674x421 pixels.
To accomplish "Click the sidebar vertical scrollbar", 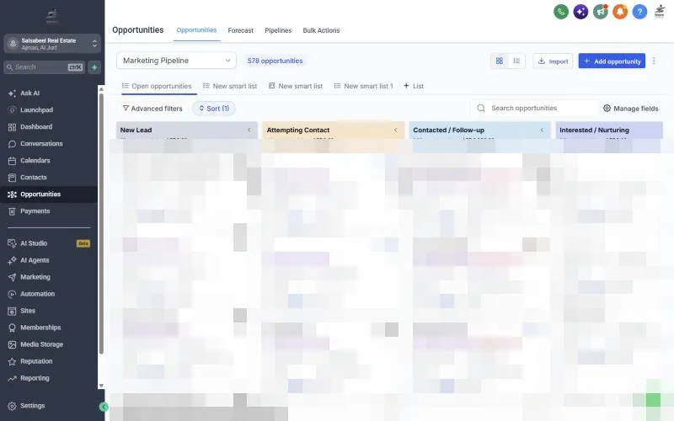I will (101, 223).
